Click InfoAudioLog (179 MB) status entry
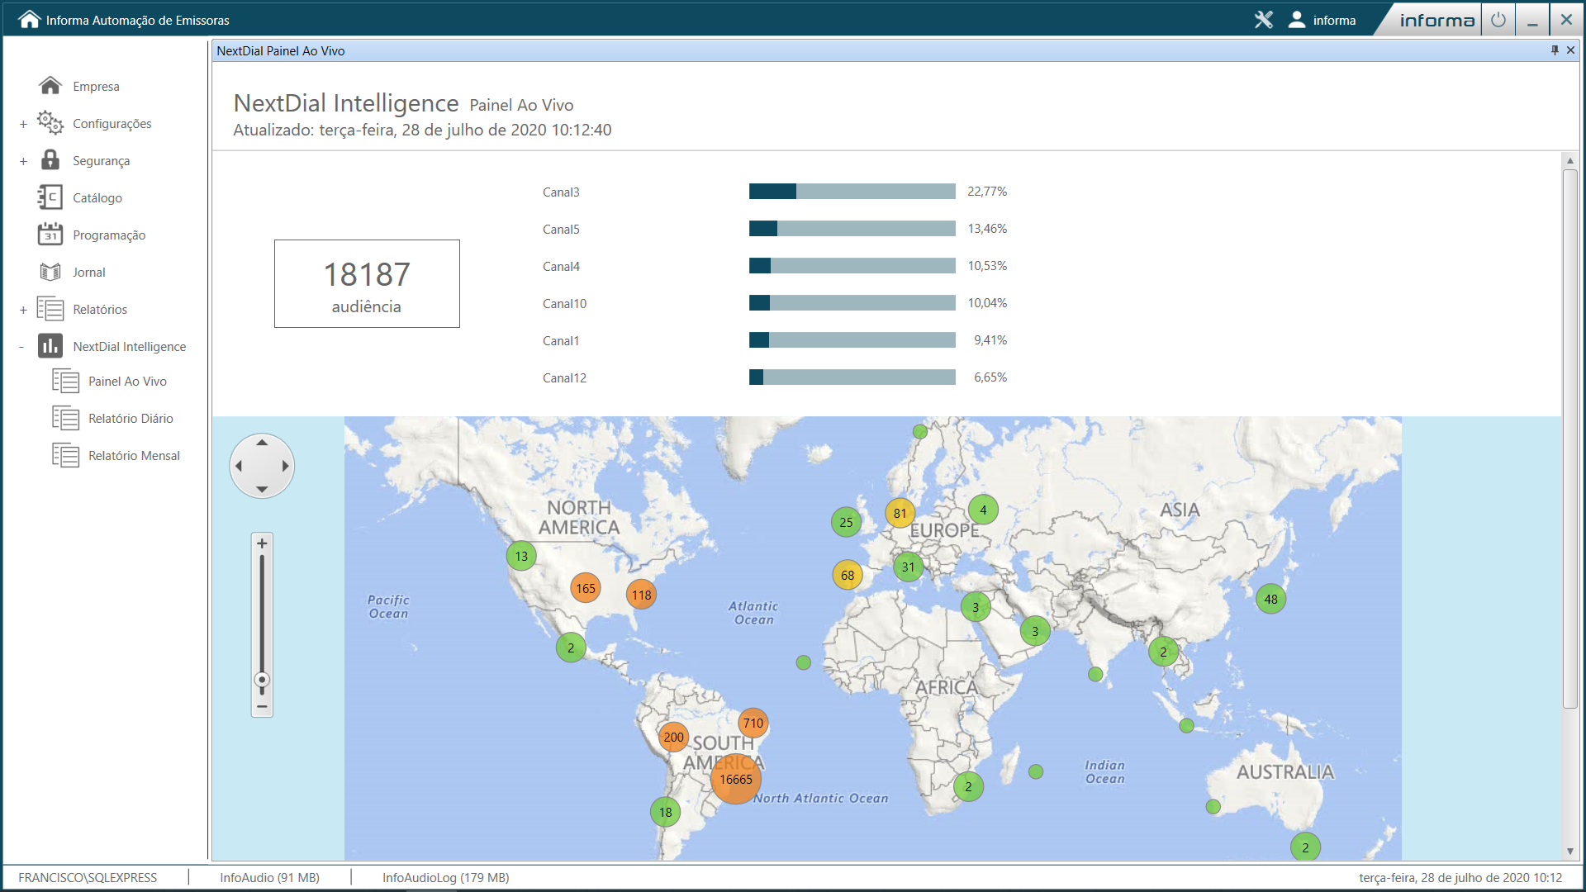Screen dimensions: 1586x892 [446, 877]
